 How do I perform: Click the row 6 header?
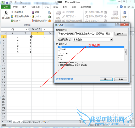click(4, 52)
